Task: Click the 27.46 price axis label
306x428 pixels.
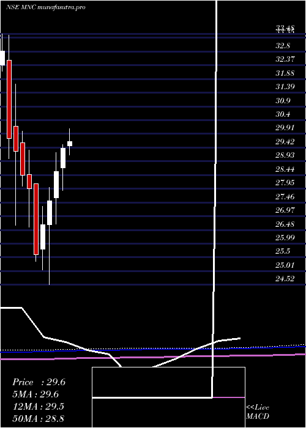Action: coord(285,196)
